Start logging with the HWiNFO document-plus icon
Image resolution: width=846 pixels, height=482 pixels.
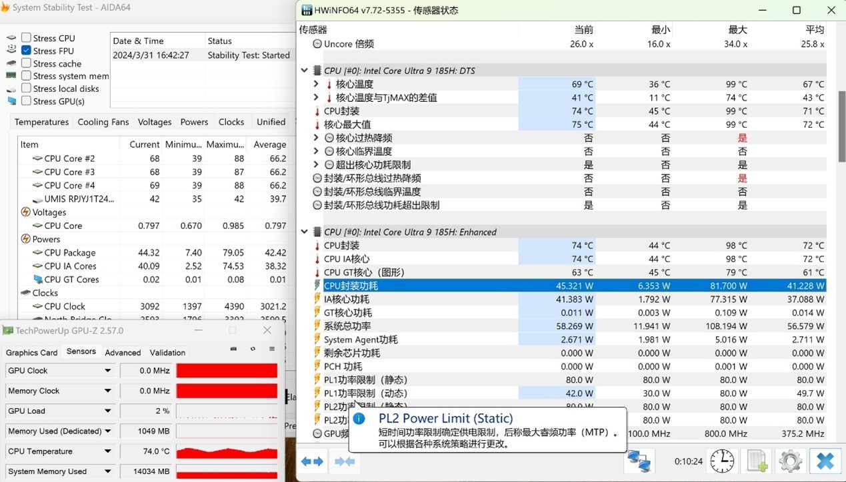point(757,461)
